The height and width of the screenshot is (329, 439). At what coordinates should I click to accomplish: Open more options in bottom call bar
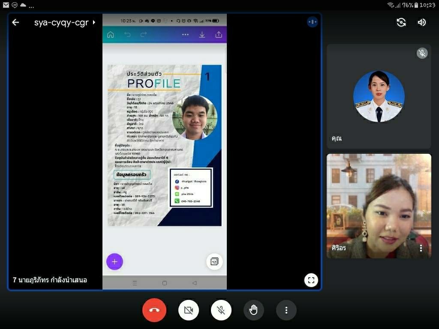[286, 310]
